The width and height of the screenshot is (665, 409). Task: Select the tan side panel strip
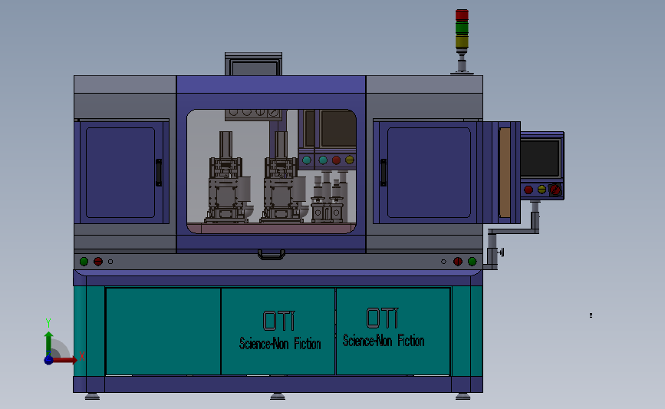coord(505,172)
